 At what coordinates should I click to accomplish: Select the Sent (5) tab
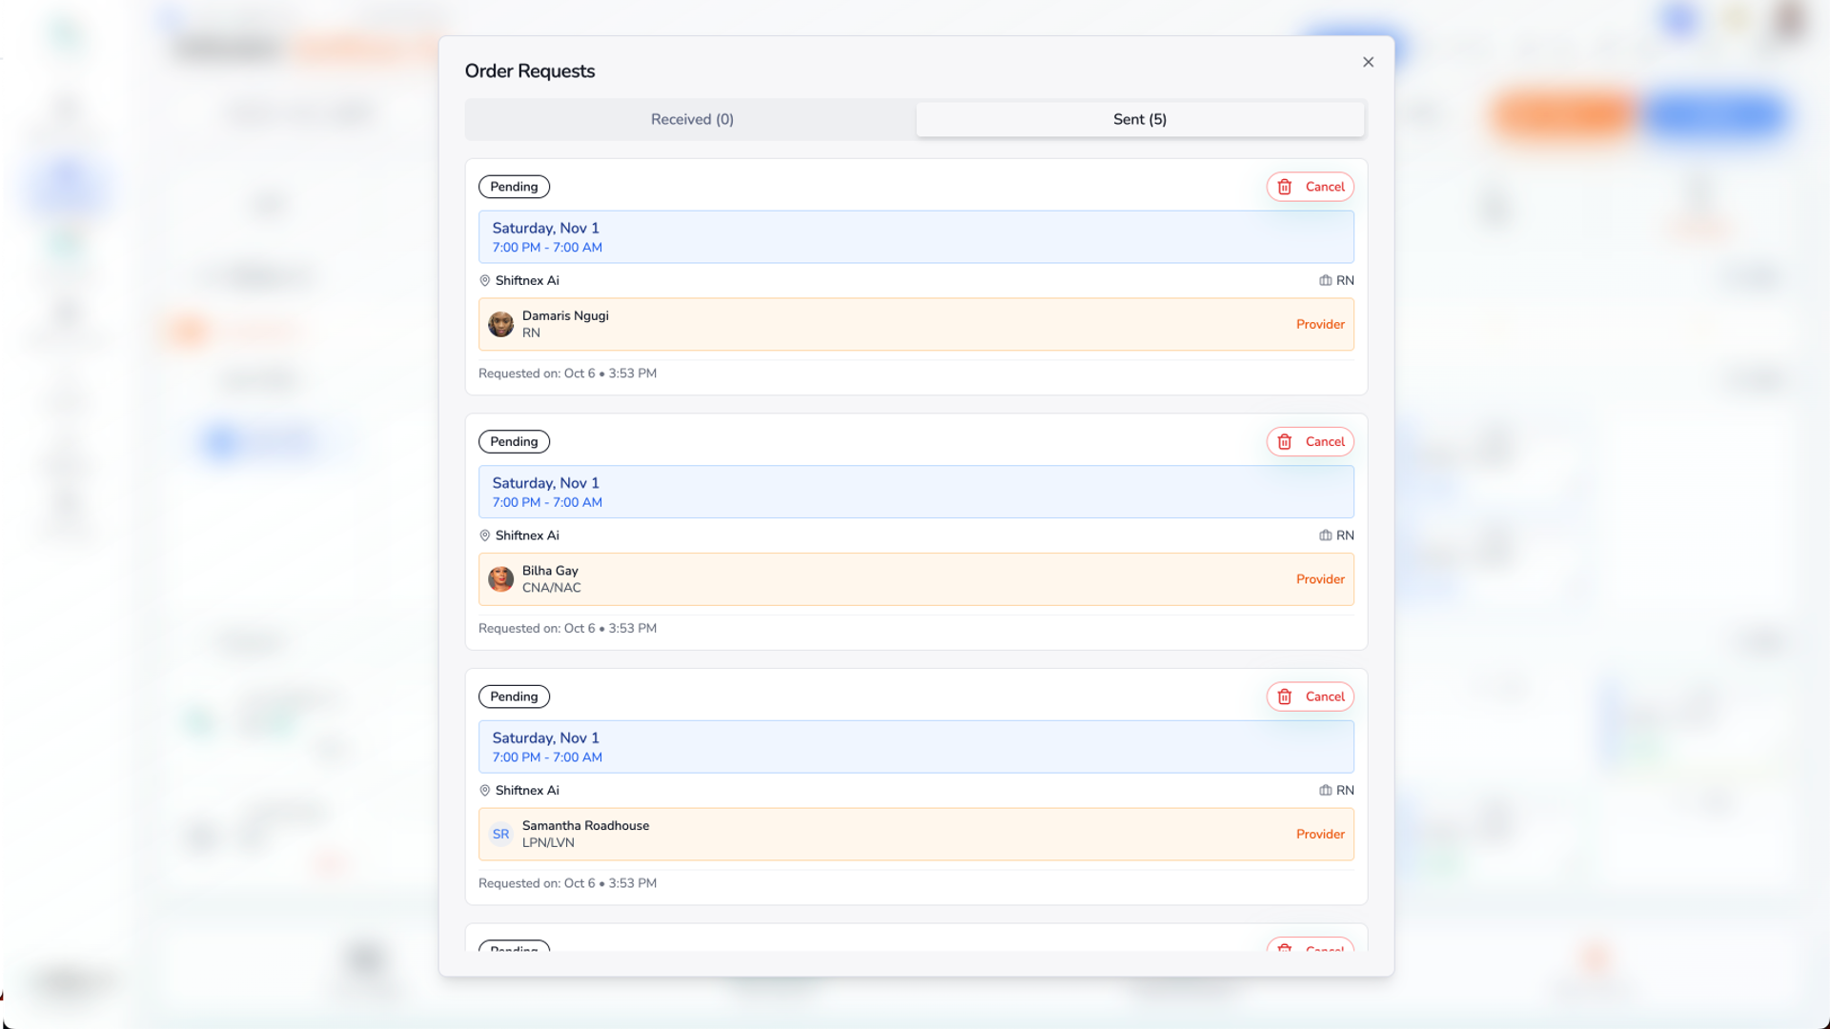coord(1139,119)
